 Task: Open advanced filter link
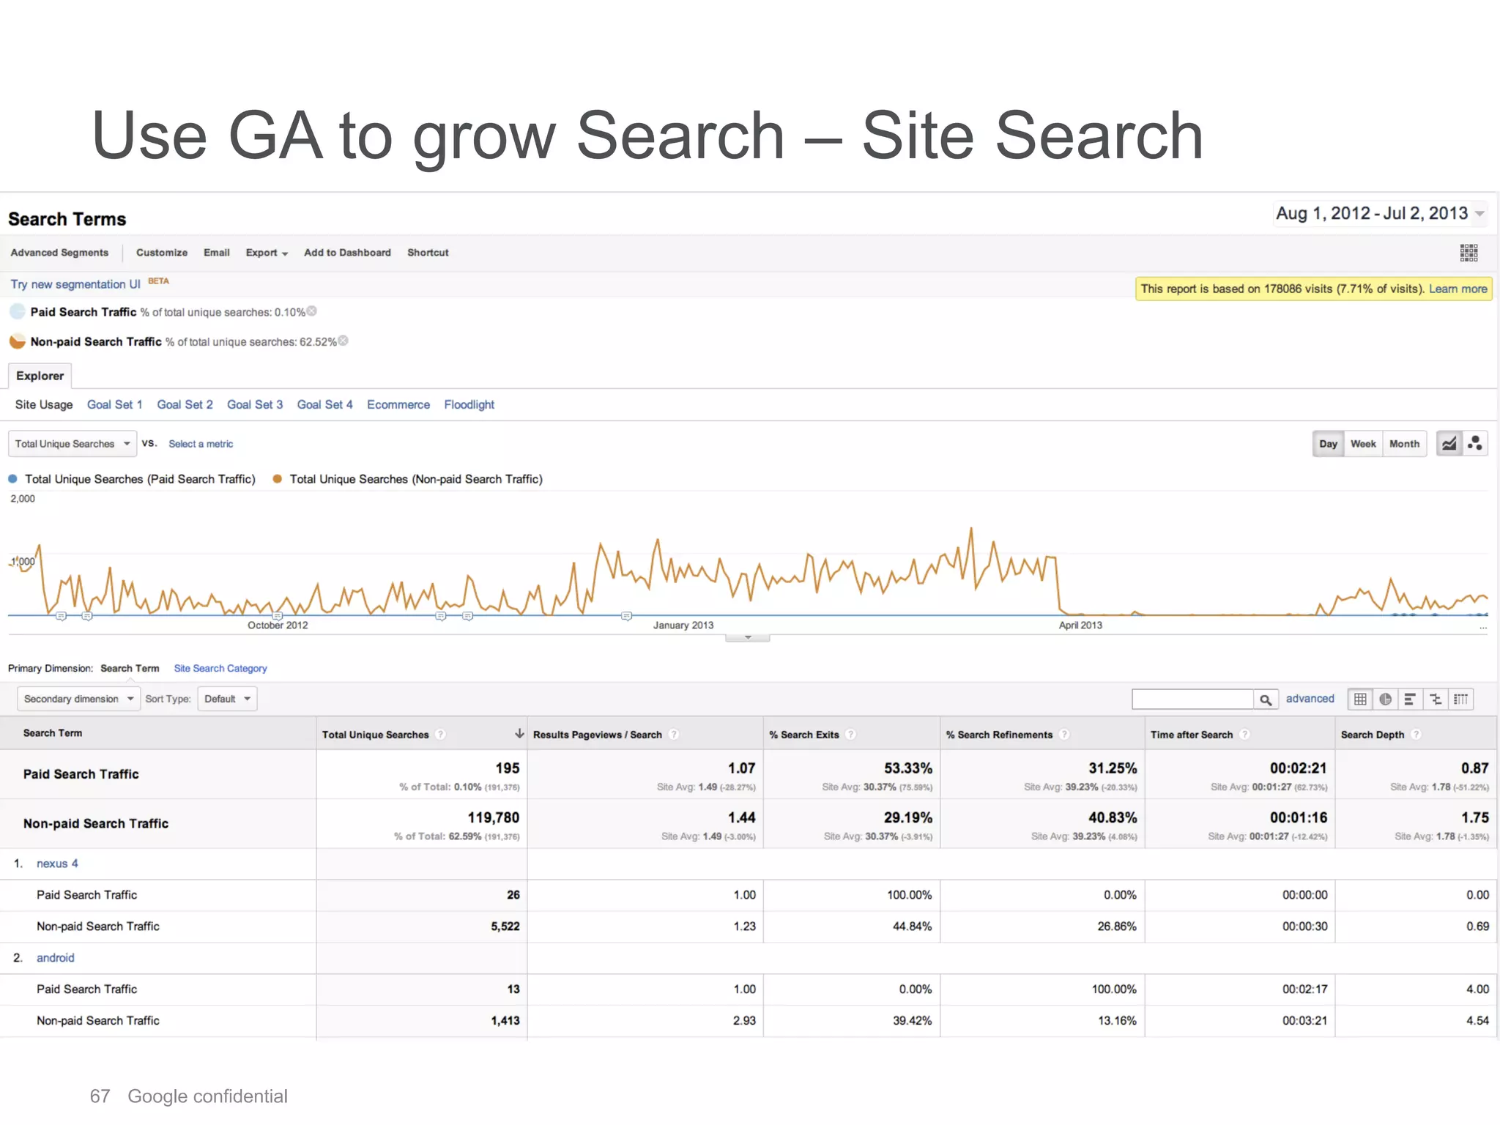(1310, 699)
